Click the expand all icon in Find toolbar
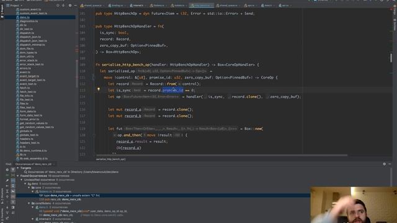This screenshot has height=223, width=397. coord(7,191)
